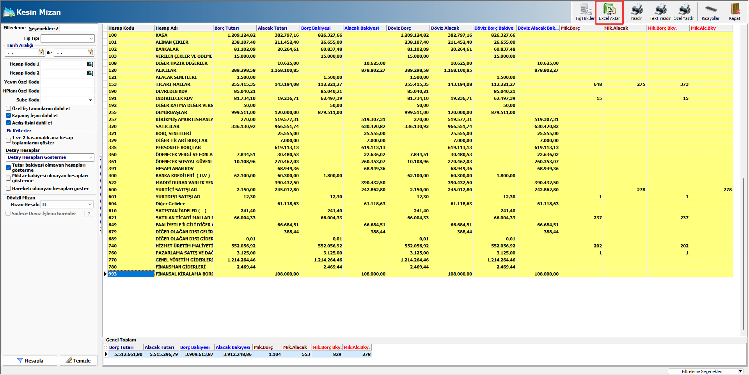Open Hesap Kodu 2 lookup icon

point(91,73)
